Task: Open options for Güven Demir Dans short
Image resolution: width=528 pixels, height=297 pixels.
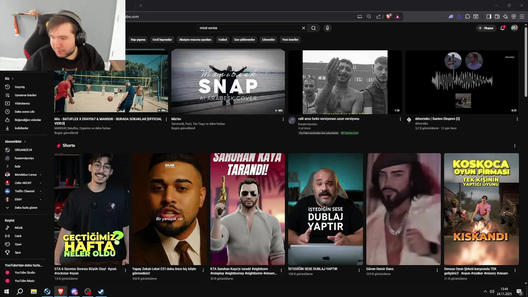Action: [437, 271]
